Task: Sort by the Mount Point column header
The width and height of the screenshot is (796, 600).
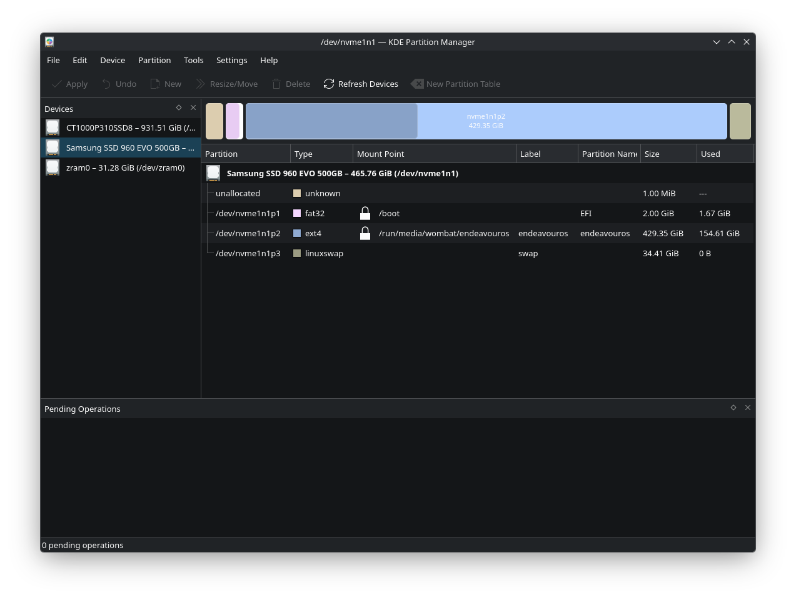Action: click(x=380, y=154)
